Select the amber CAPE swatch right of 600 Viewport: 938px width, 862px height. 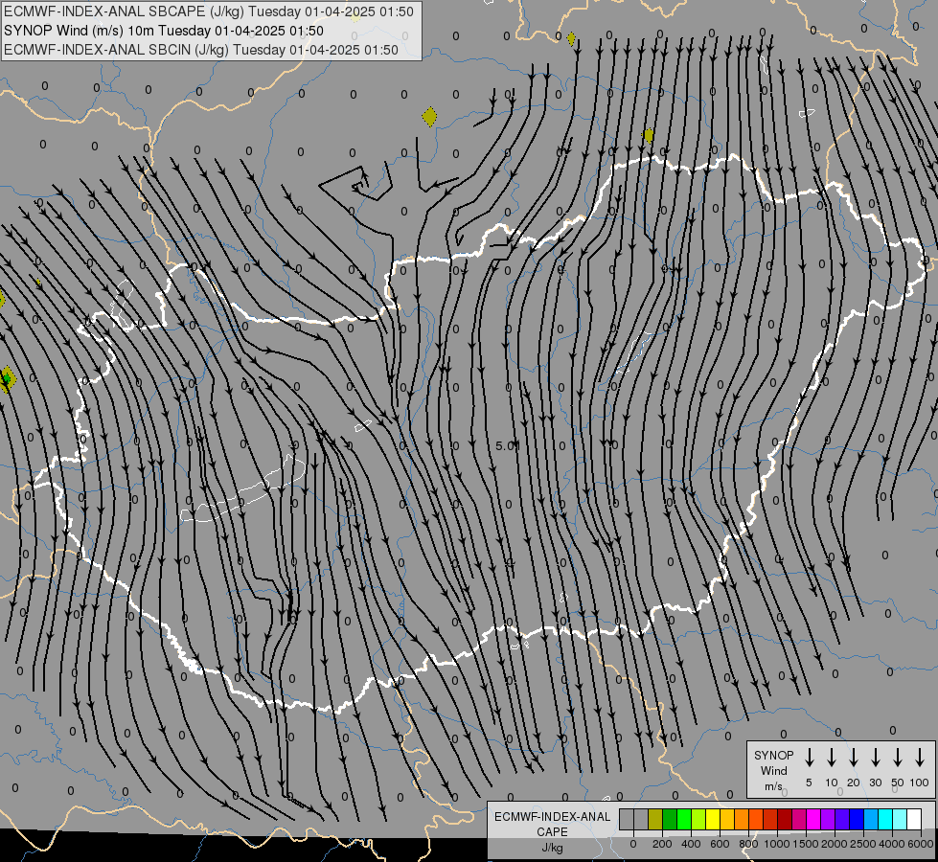click(x=727, y=819)
